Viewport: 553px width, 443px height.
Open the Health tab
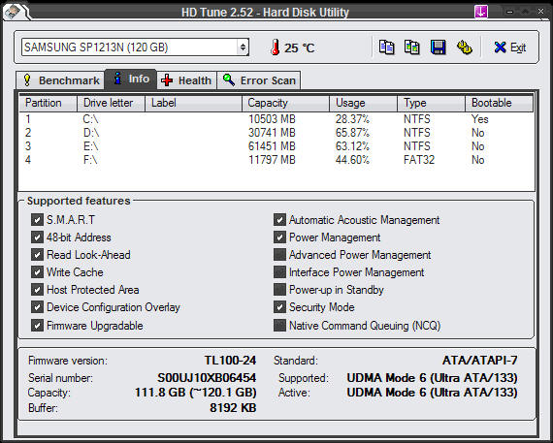186,80
